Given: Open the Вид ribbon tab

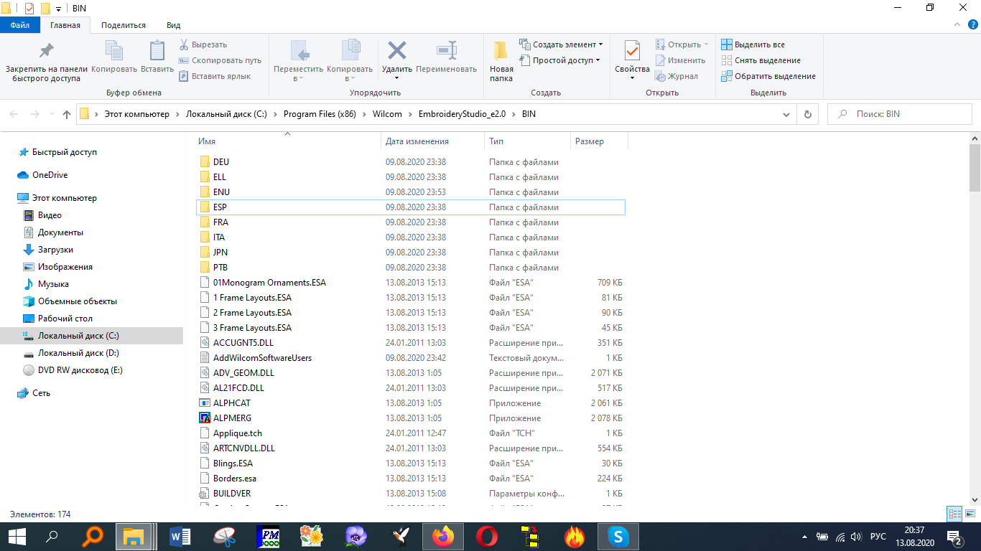Looking at the screenshot, I should 173,25.
